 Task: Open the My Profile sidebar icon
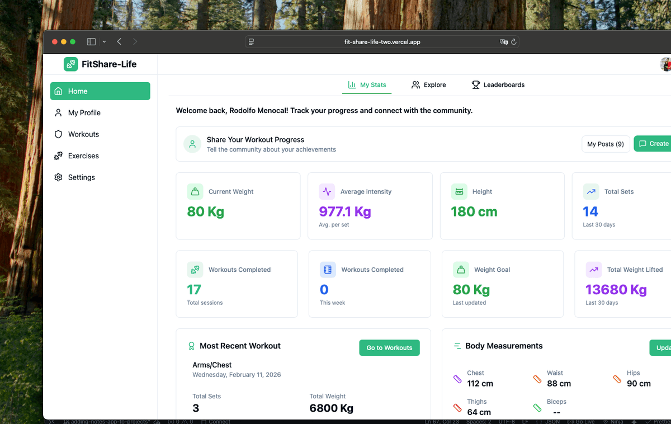pos(58,112)
